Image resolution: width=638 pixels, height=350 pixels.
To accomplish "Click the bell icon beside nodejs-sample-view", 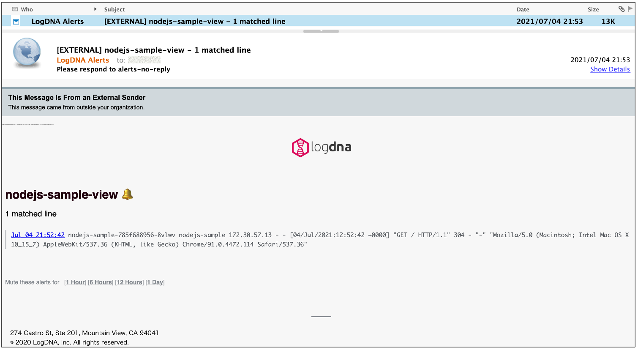I will (x=127, y=194).
